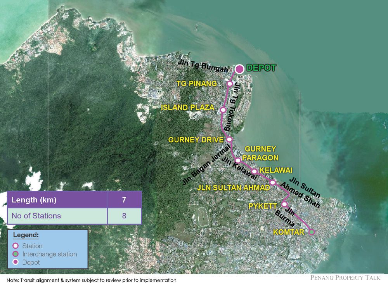
Task: Click the KELAWAI label
Action: 276,170
